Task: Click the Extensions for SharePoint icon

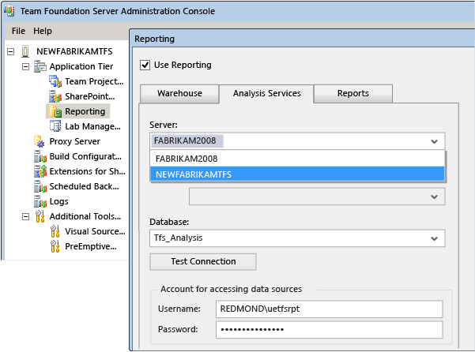Action: [x=40, y=171]
